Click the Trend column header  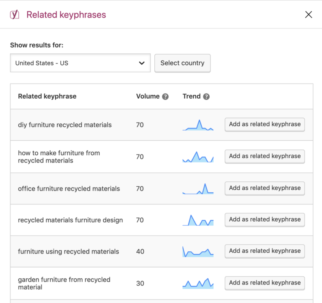click(x=191, y=96)
